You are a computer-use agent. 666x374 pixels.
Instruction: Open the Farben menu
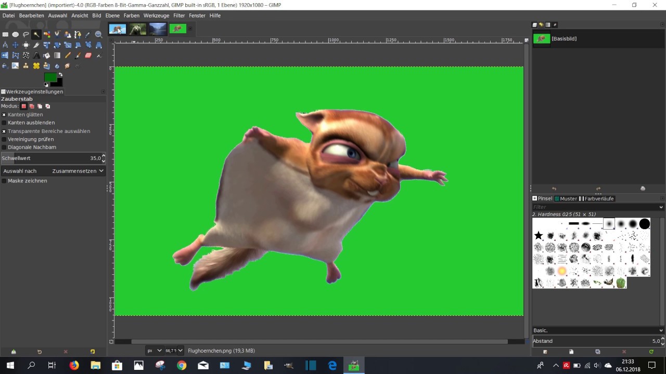132,16
